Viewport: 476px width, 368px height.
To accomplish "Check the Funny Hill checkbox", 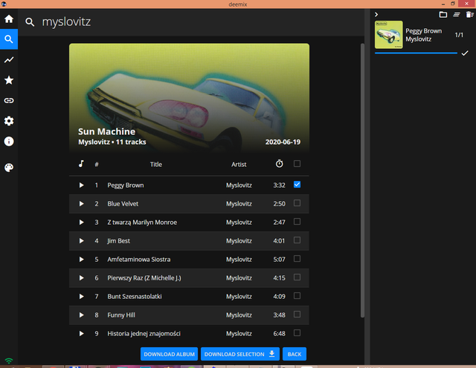I will (297, 314).
